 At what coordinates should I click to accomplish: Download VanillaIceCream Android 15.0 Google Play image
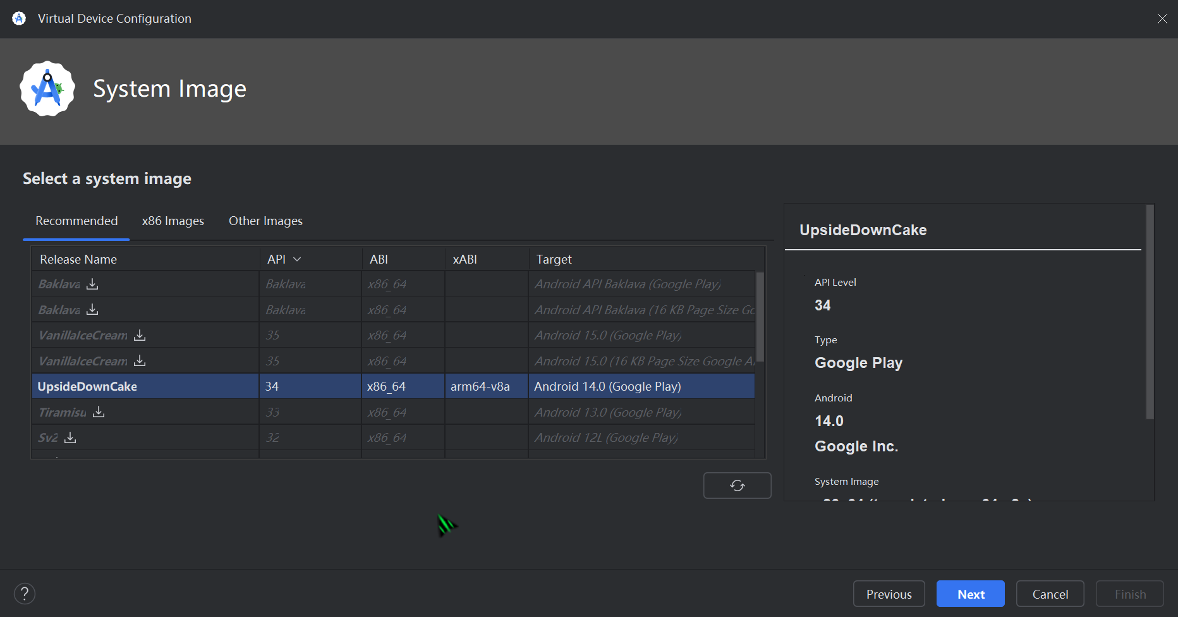(x=140, y=335)
